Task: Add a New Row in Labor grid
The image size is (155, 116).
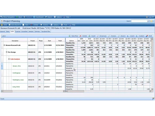Action: coord(73,36)
